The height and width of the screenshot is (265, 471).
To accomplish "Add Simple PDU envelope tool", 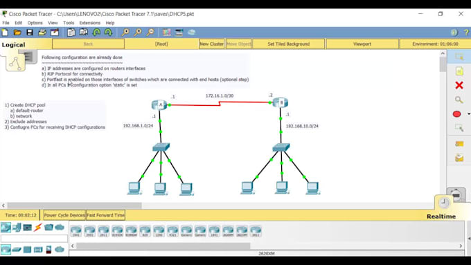I will click(x=459, y=144).
